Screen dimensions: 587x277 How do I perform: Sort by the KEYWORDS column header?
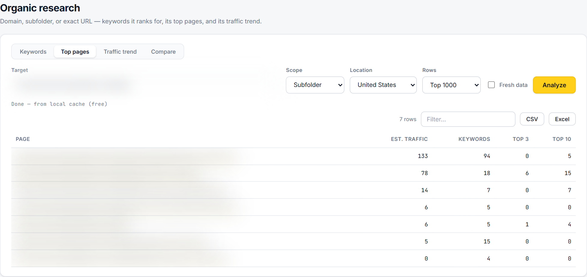(474, 139)
